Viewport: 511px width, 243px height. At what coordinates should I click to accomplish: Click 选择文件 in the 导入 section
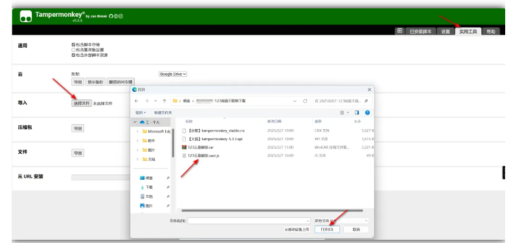[x=82, y=103]
